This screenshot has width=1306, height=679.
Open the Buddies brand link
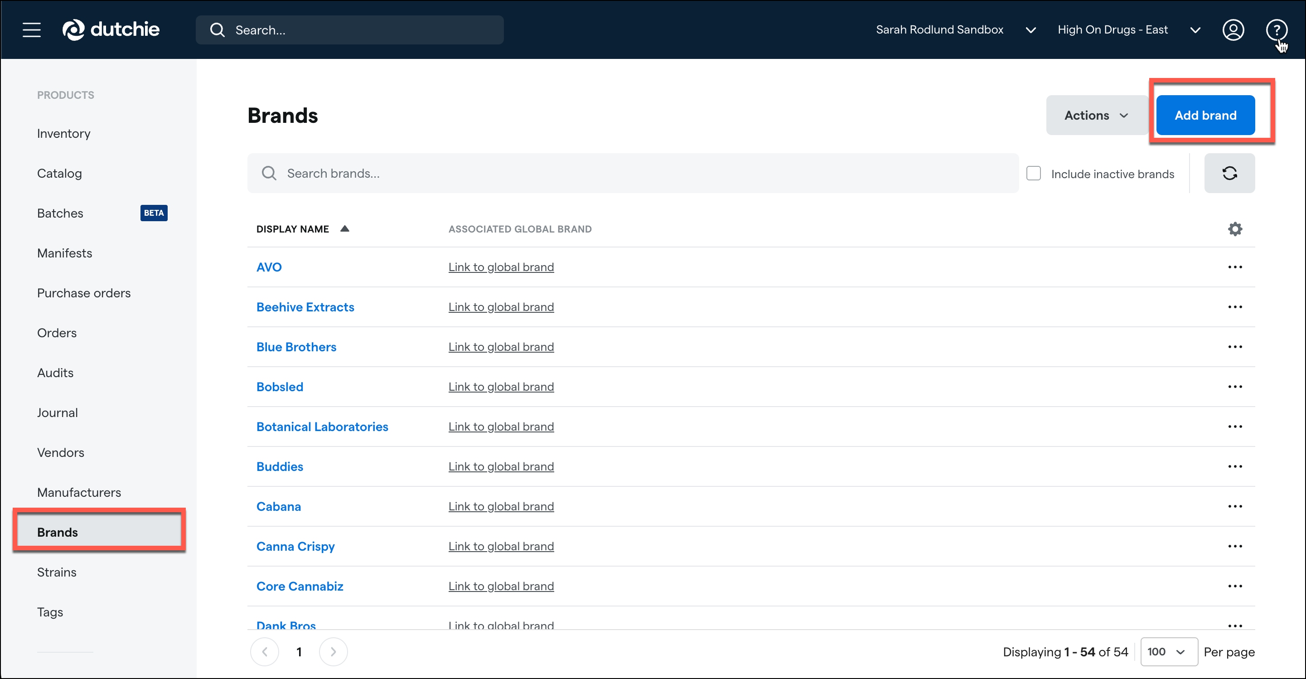click(280, 467)
